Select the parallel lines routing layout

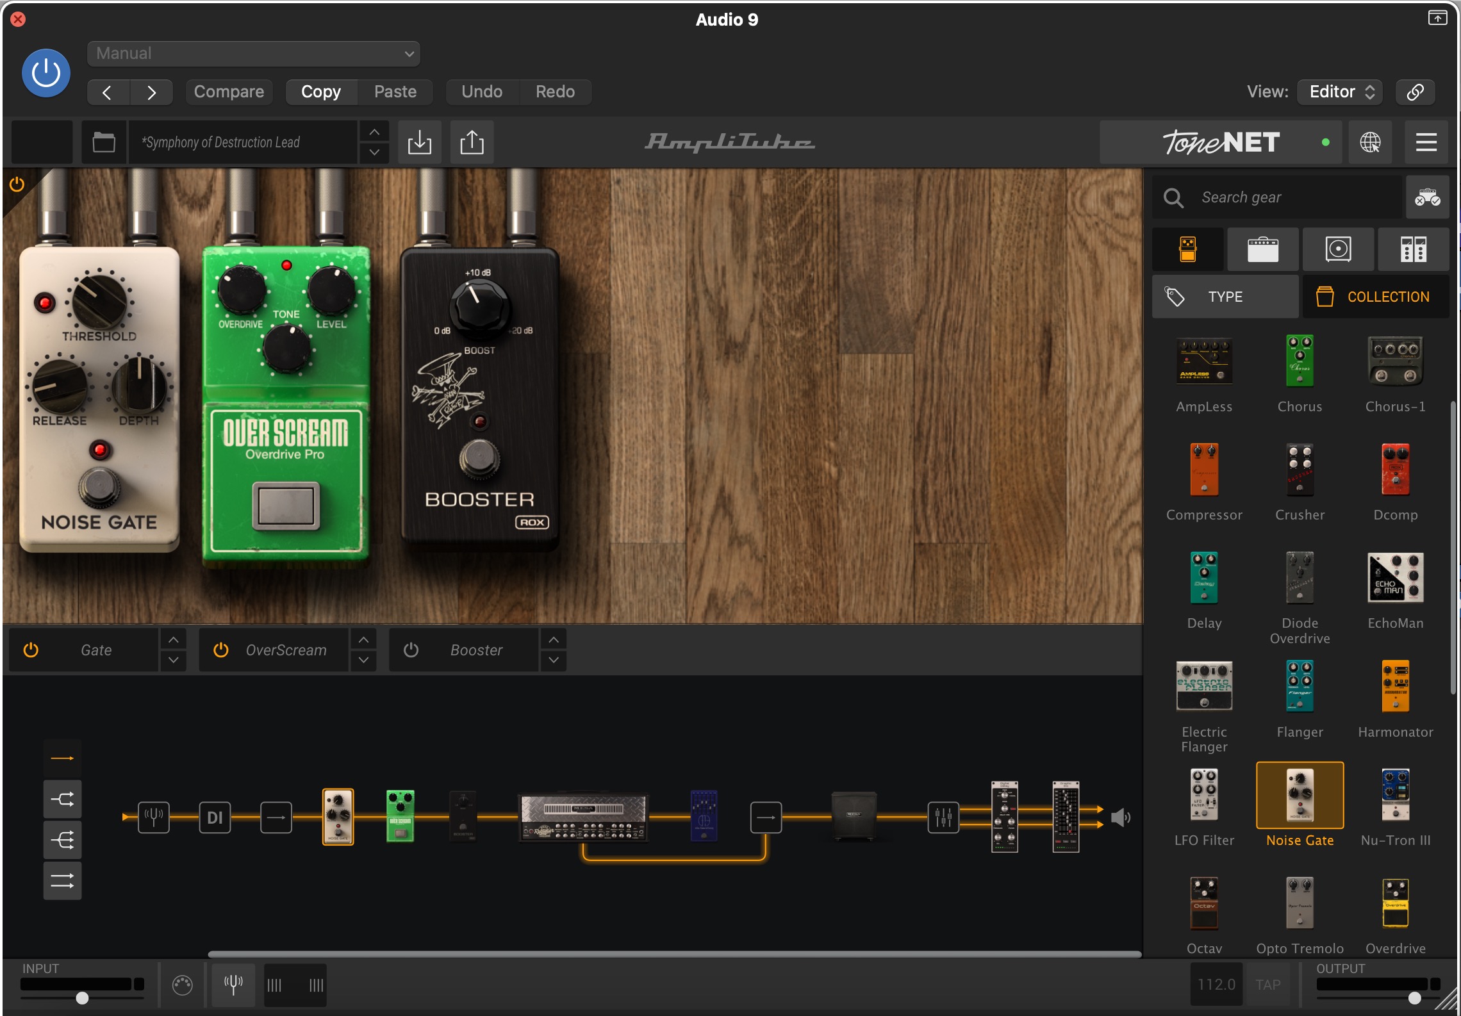(x=62, y=881)
